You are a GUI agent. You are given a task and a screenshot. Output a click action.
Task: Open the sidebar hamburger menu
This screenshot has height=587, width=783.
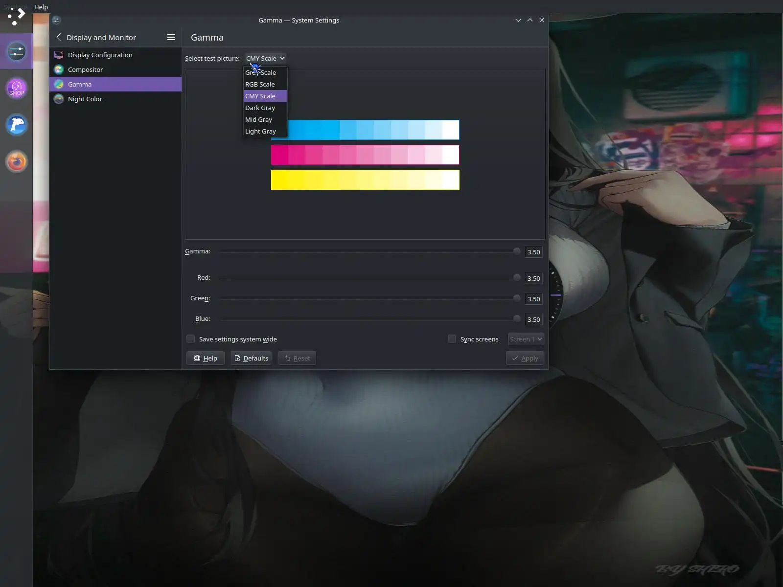(x=171, y=37)
